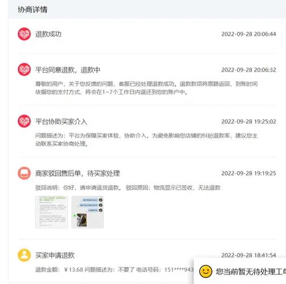Click the description text starting 问题描述为:平台为保障
The image size is (286, 284).
coord(146,140)
